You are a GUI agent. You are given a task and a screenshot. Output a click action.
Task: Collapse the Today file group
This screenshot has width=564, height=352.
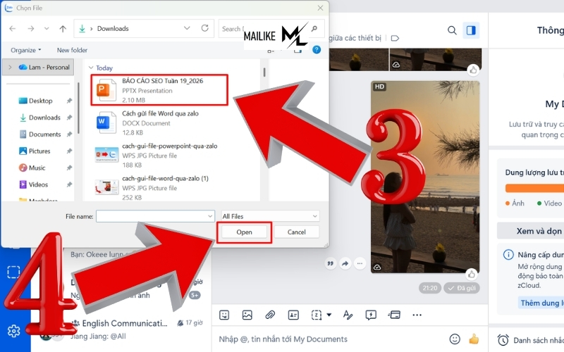(x=91, y=68)
